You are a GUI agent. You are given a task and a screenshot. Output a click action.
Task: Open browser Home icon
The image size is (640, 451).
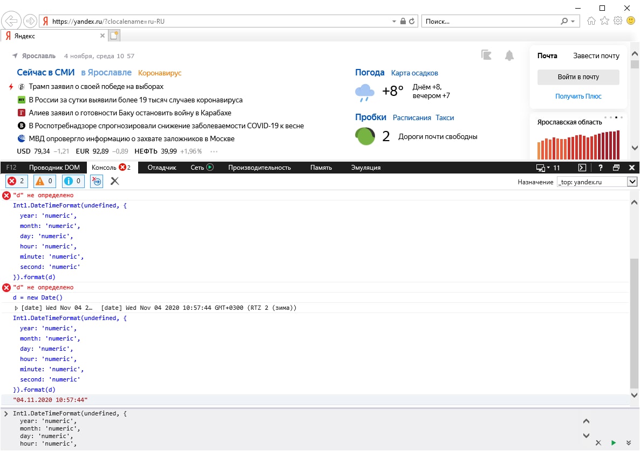tap(591, 21)
